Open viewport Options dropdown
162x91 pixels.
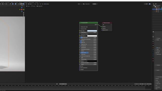point(23,6)
